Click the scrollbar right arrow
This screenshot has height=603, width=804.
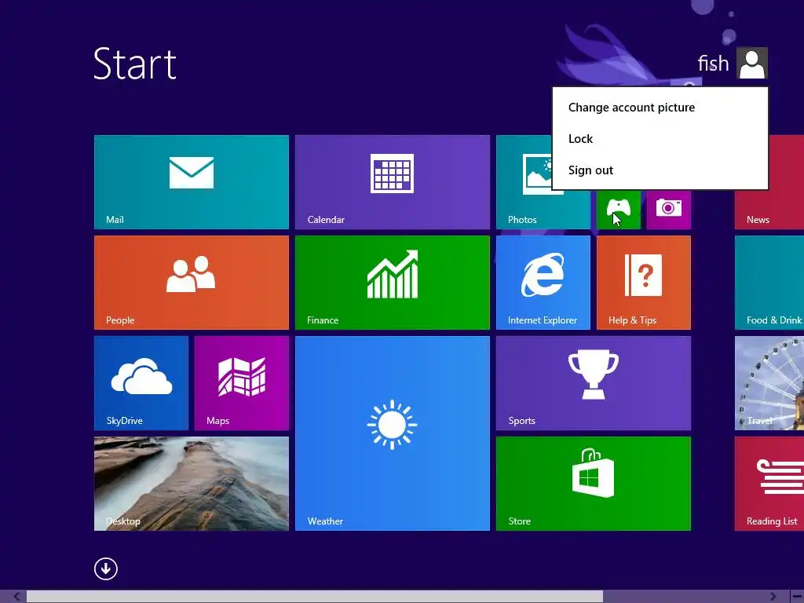773,597
